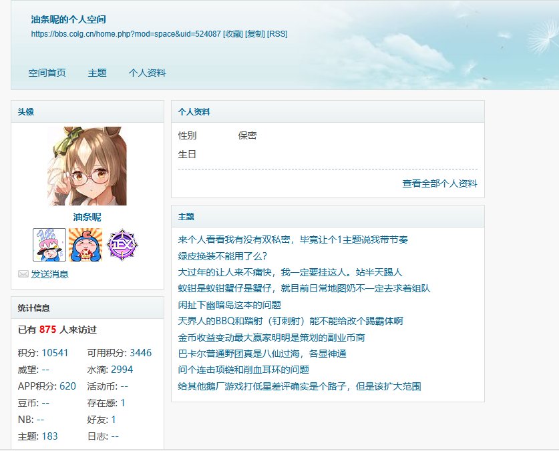Open the profile URL link in header
This screenshot has height=451, width=559.
126,34
